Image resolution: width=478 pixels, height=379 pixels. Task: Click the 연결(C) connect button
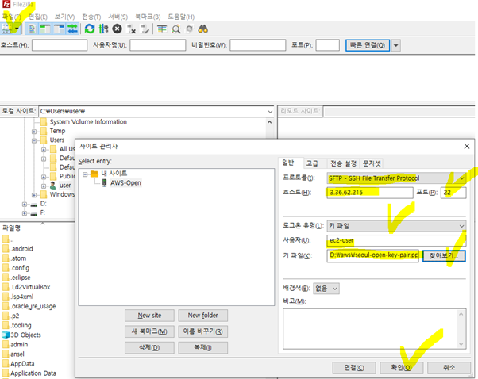(354, 368)
